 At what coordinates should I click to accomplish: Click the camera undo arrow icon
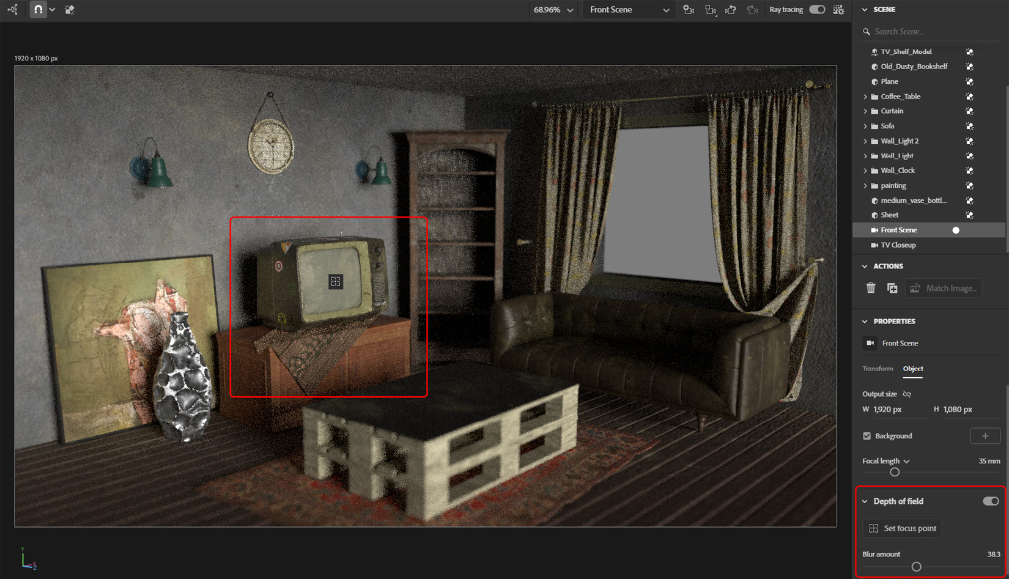(731, 10)
